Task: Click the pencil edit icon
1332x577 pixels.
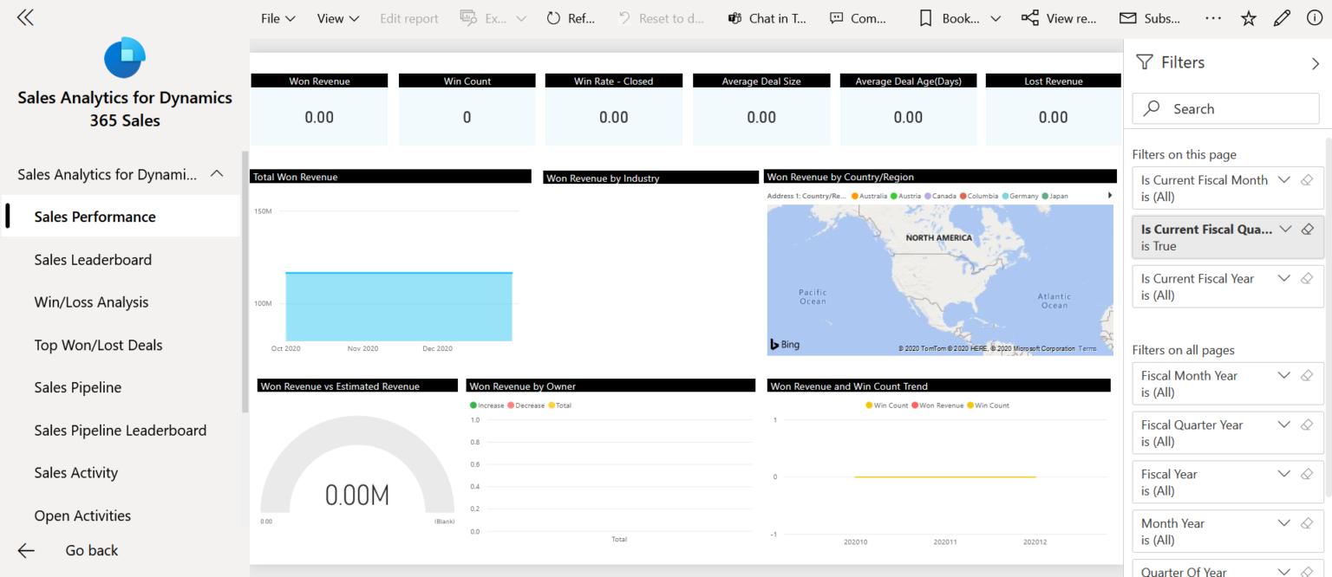Action: pyautogui.click(x=1282, y=18)
